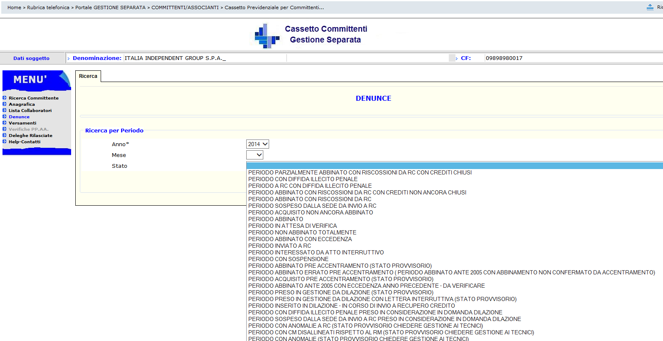Click bullet icon beside Versamenti

pos(5,123)
